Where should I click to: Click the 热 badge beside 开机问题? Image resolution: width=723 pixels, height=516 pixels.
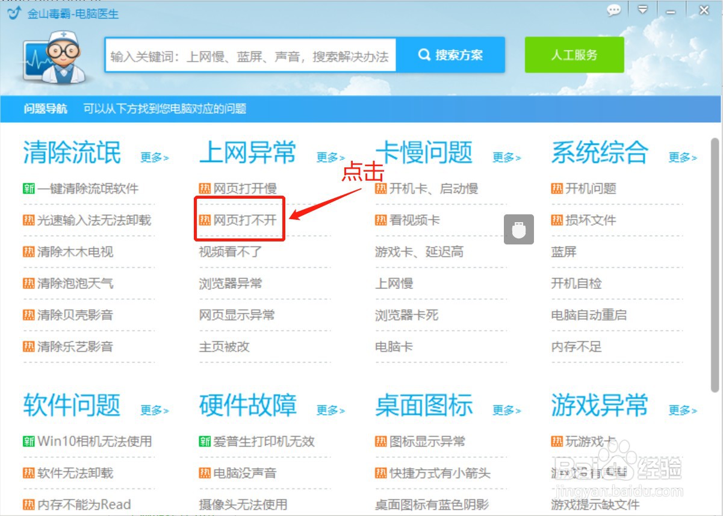tap(557, 188)
